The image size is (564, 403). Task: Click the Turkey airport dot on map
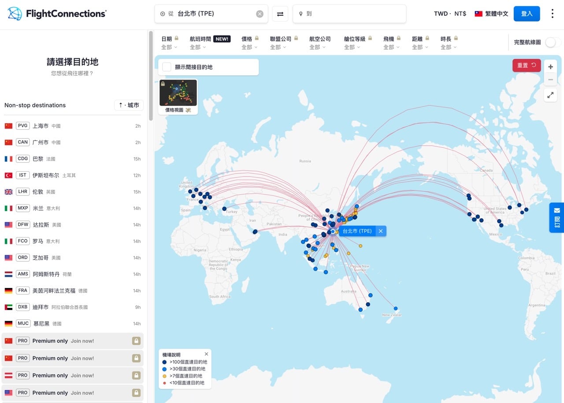coord(224,209)
